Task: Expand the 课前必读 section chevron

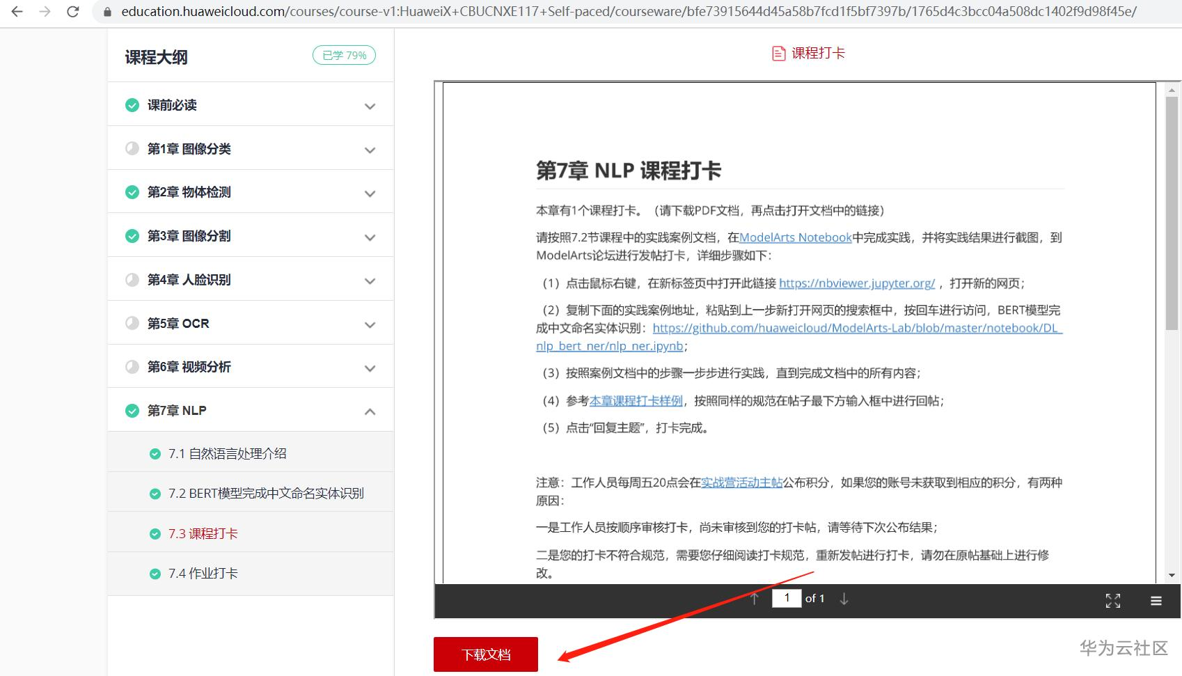Action: tap(370, 107)
